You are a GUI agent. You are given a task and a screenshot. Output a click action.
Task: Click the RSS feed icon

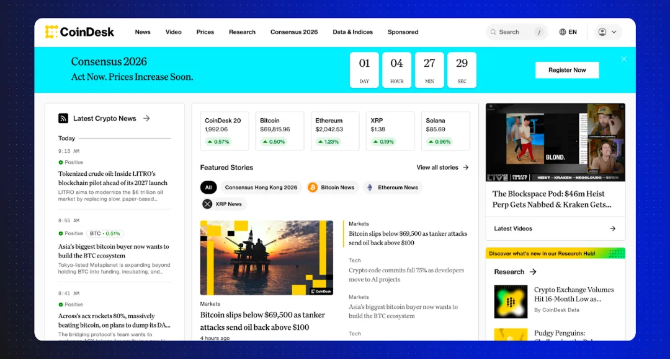pyautogui.click(x=63, y=118)
